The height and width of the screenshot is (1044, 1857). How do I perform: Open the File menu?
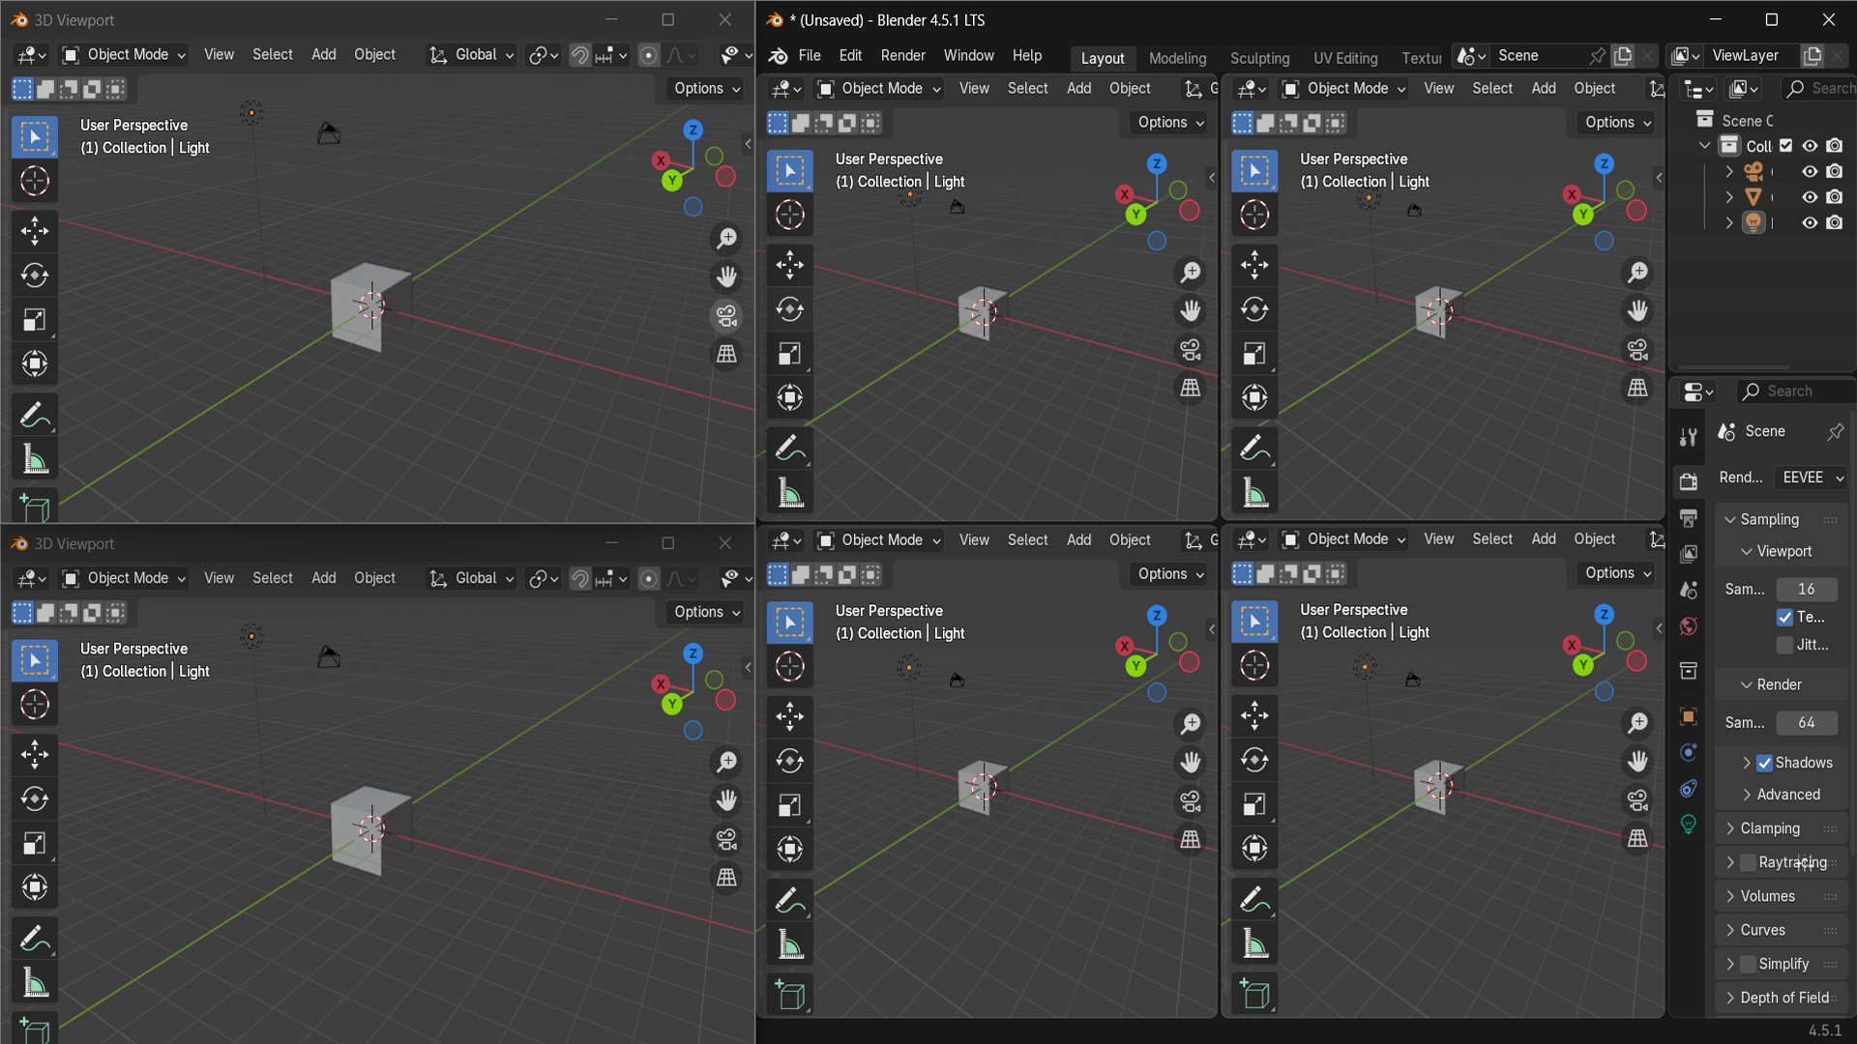click(810, 56)
